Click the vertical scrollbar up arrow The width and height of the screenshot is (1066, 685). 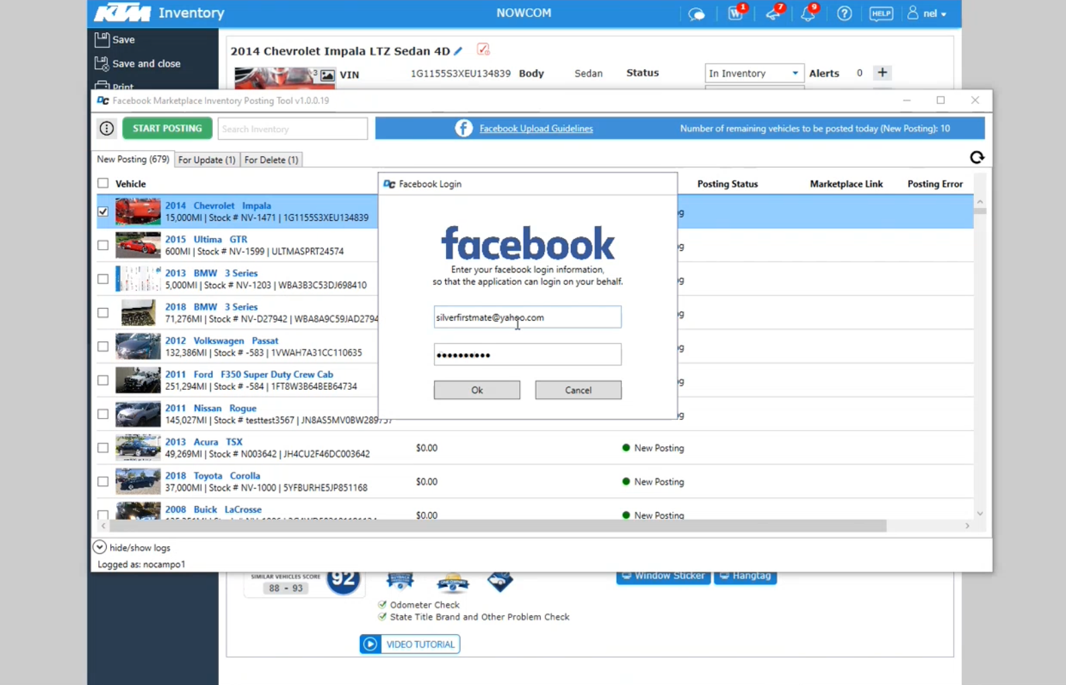click(x=980, y=201)
